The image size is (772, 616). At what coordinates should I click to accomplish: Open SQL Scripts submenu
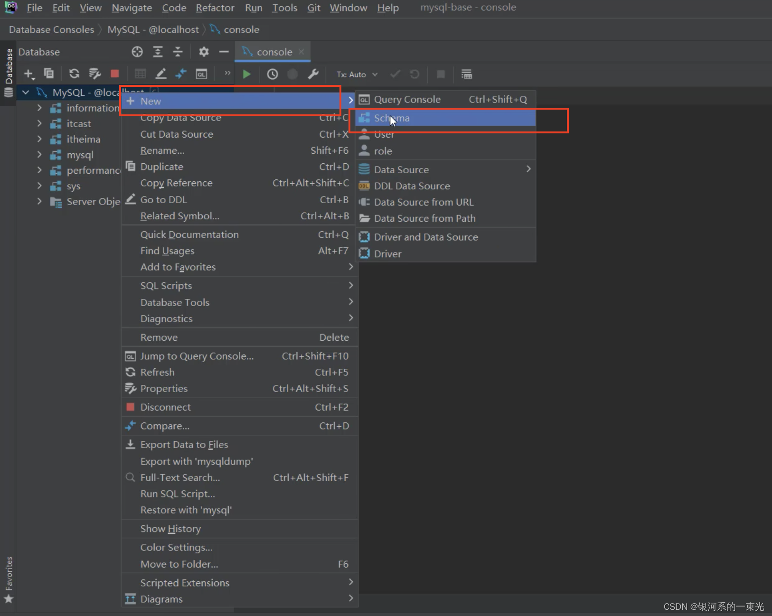240,286
